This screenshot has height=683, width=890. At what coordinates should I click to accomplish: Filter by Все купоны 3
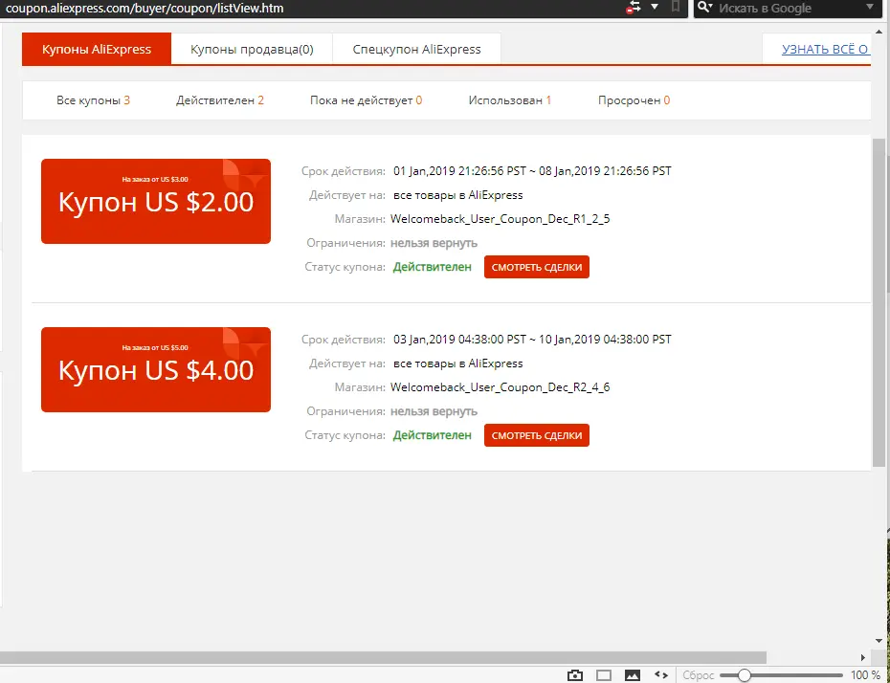[x=93, y=100]
